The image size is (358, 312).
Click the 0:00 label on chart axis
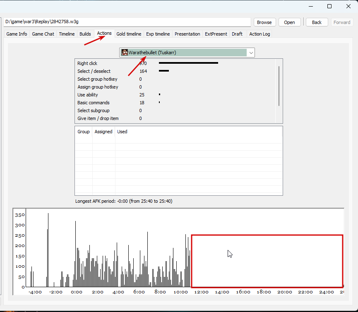pyautogui.click(x=77, y=292)
